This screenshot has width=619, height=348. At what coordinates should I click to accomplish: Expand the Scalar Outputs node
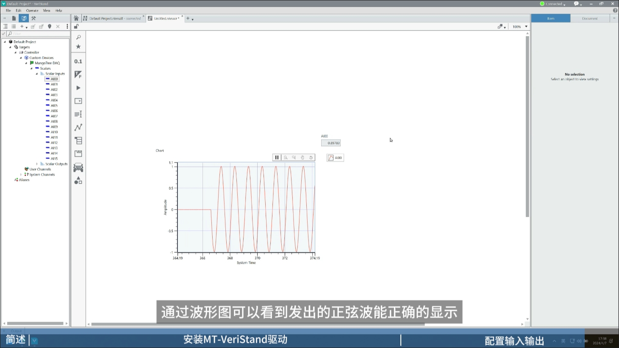(37, 164)
